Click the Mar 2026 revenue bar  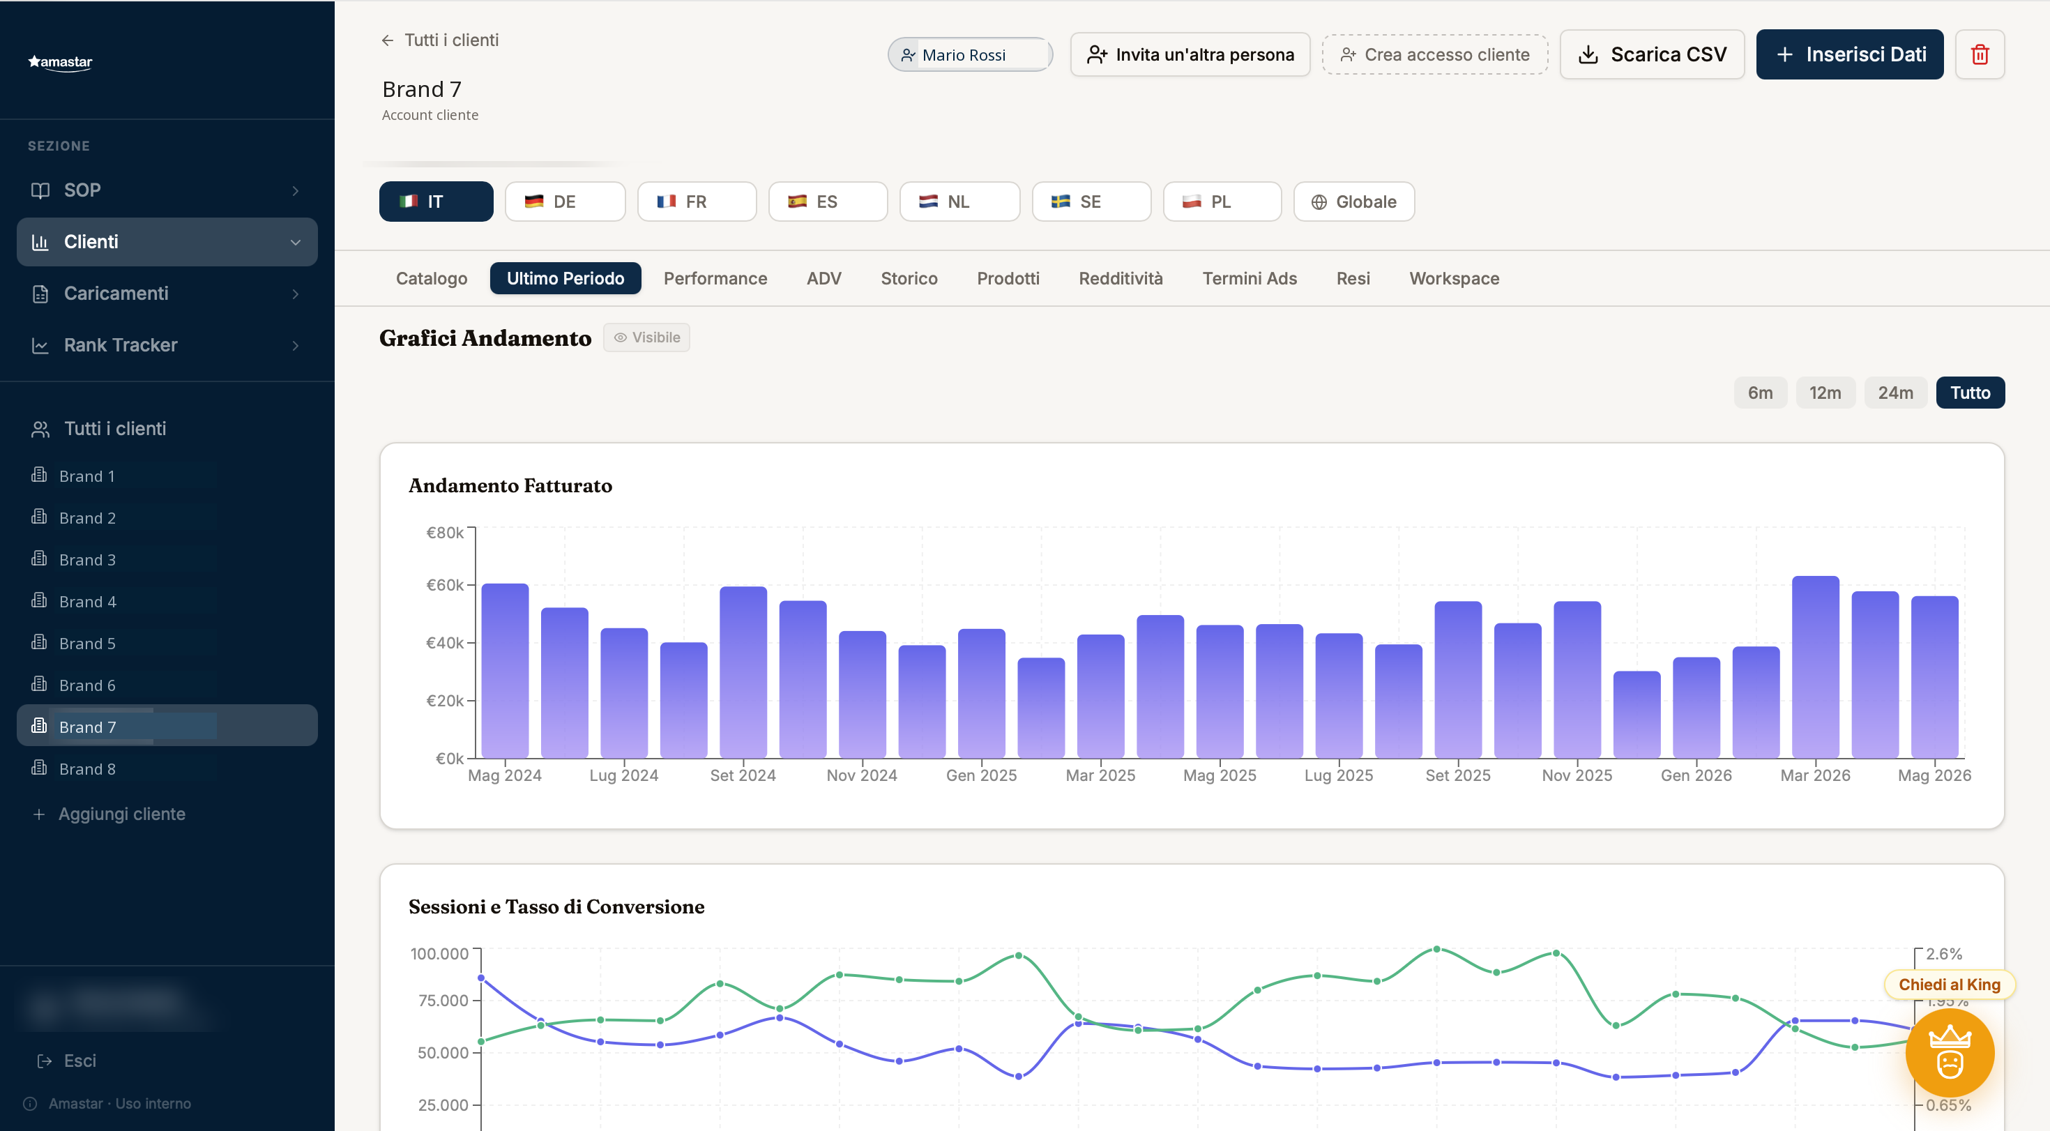(1815, 666)
